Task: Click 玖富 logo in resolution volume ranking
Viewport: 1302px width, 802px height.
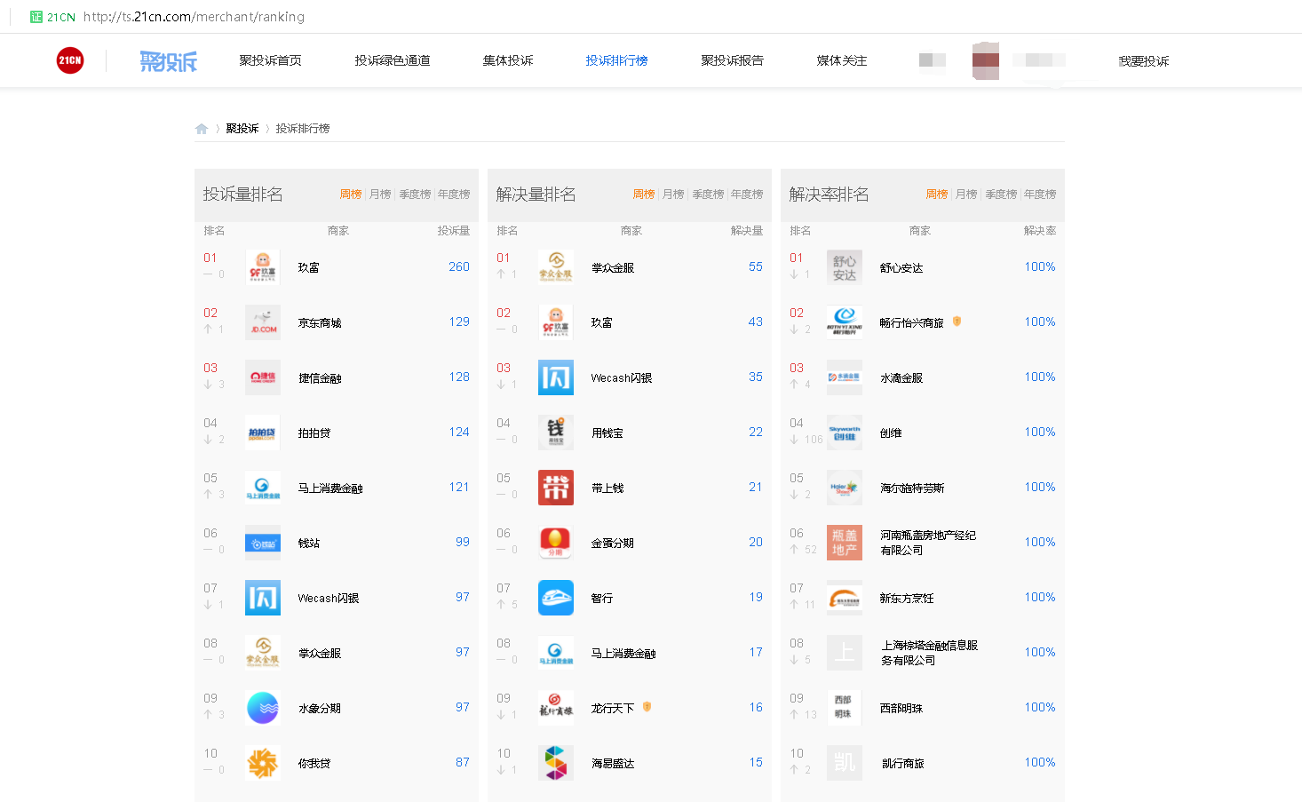Action: [x=556, y=322]
